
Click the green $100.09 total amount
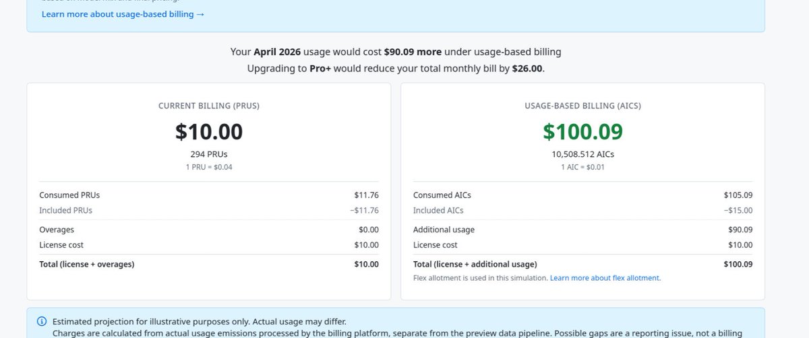[582, 132]
